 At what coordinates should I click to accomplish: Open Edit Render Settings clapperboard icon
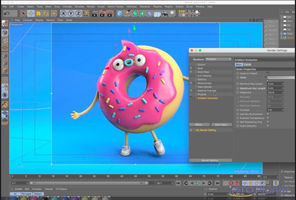click(x=110, y=14)
